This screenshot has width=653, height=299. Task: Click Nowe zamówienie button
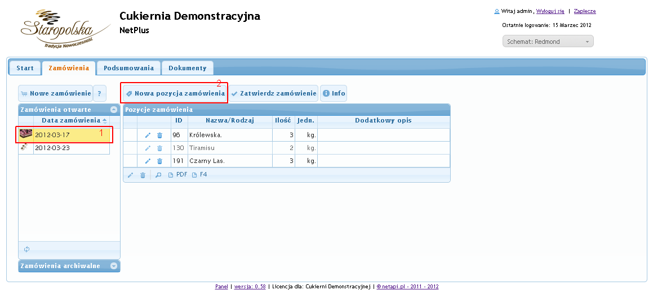click(55, 93)
